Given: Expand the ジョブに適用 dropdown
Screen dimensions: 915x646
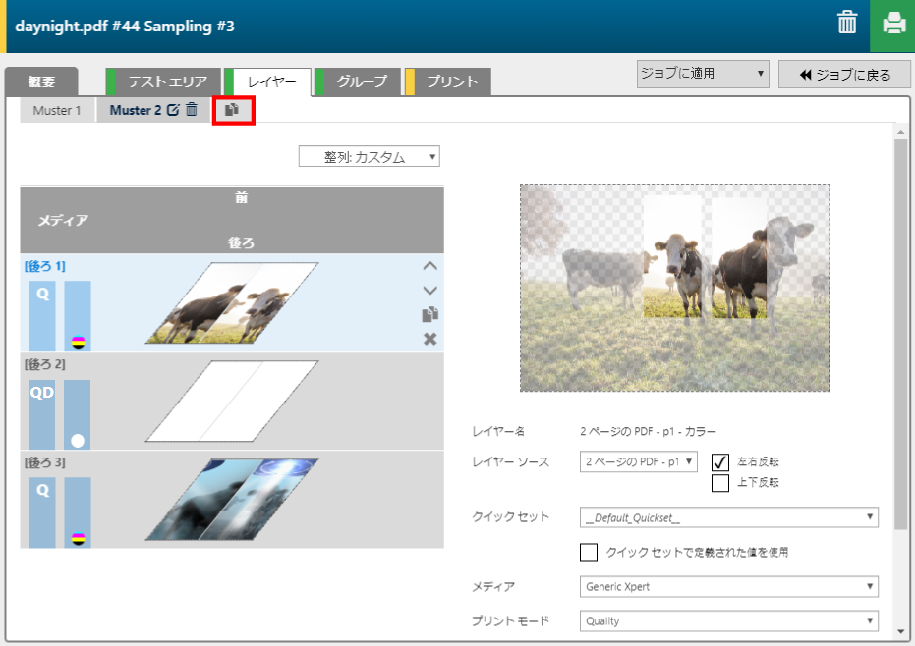Looking at the screenshot, I should [703, 74].
